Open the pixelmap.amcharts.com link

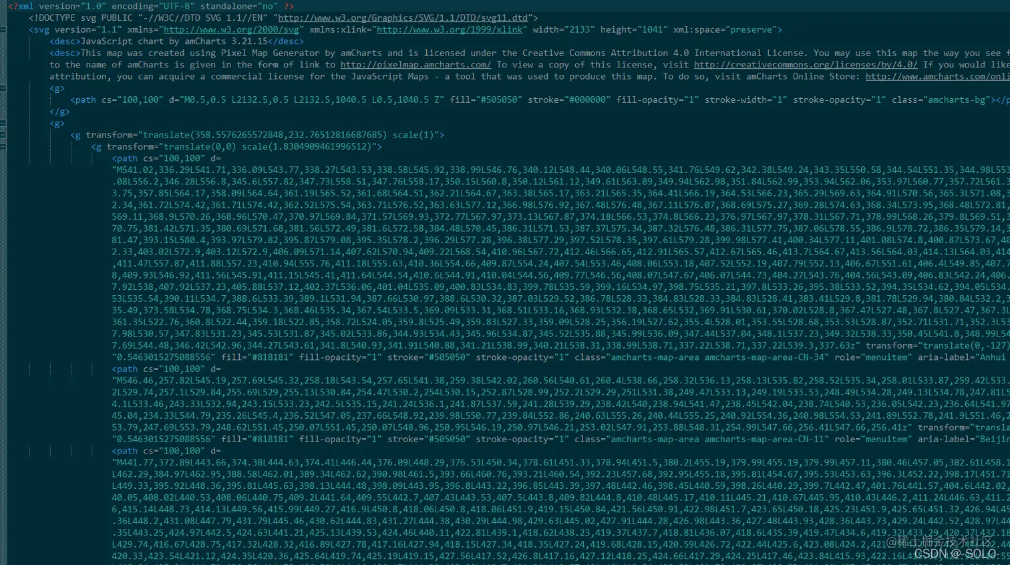415,65
